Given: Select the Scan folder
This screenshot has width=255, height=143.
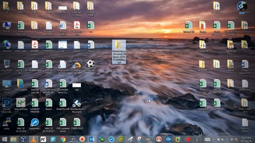Looking at the screenshot, I should point(49,8).
